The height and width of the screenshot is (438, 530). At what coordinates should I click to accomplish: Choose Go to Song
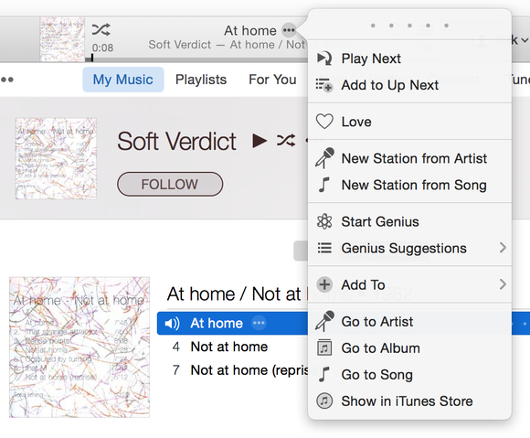click(409, 375)
